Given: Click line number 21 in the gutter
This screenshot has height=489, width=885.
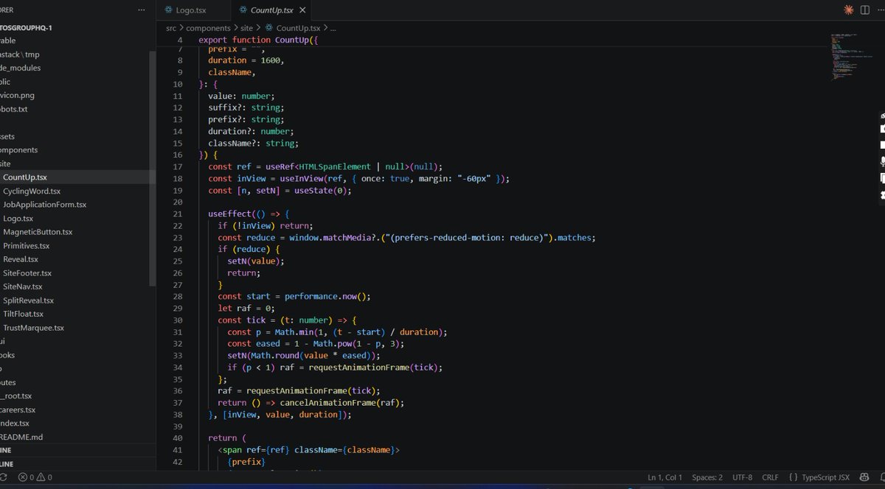Looking at the screenshot, I should (177, 214).
